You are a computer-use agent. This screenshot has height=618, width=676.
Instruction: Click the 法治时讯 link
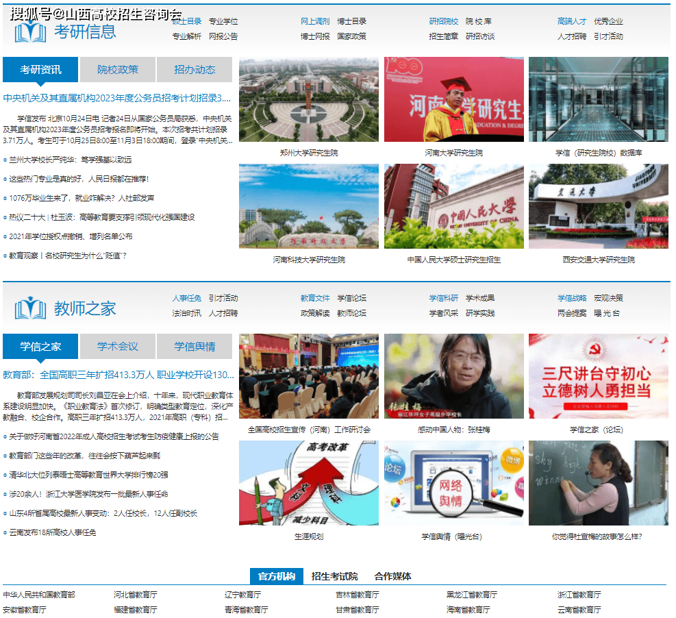click(x=187, y=313)
